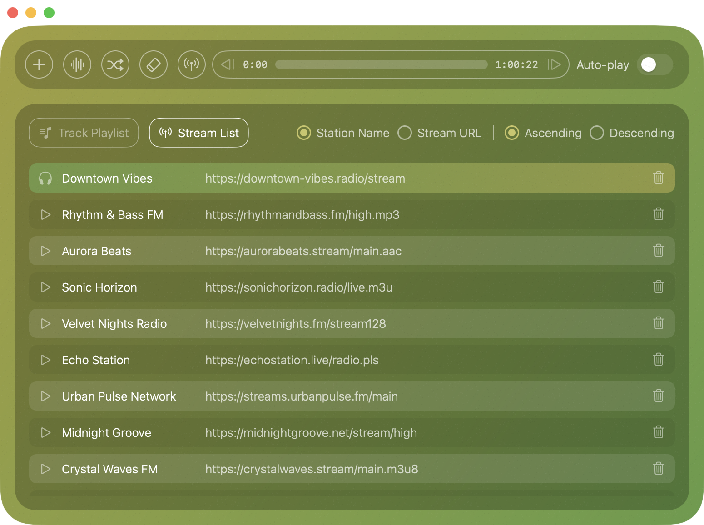Select the Stream List tab
This screenshot has width=704, height=525.
(199, 133)
